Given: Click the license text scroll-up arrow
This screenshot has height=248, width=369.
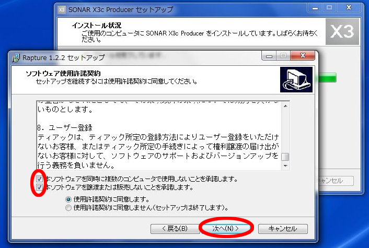Looking at the screenshot, I should click(285, 107).
